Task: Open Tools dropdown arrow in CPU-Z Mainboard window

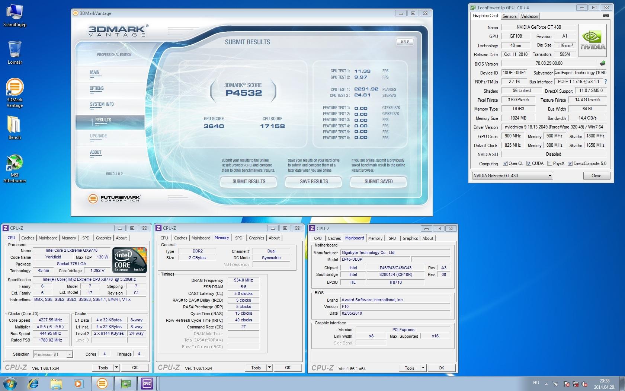Action: [x=423, y=368]
